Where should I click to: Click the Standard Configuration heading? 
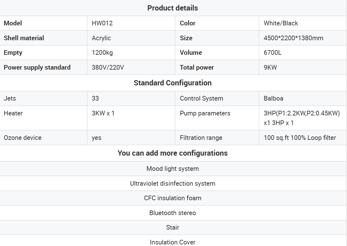click(172, 83)
